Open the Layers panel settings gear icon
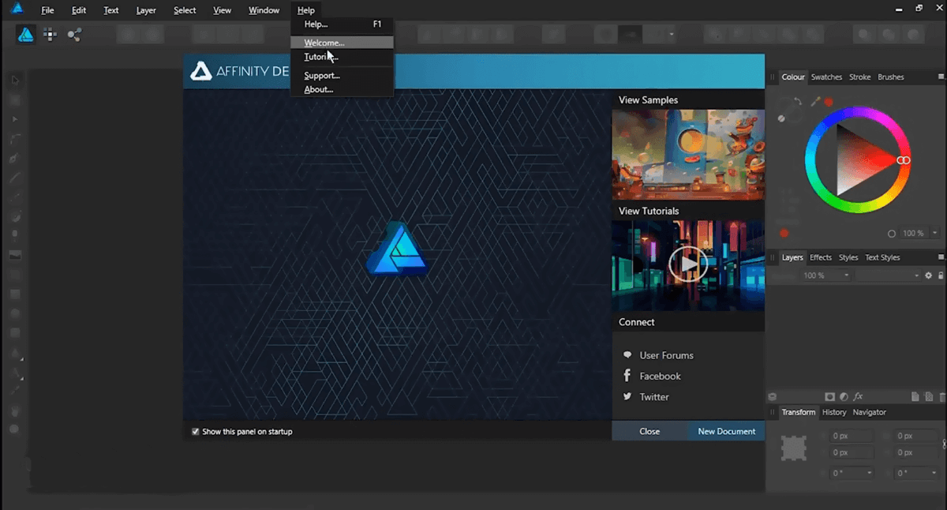Screen dimensions: 947x510 click(929, 275)
